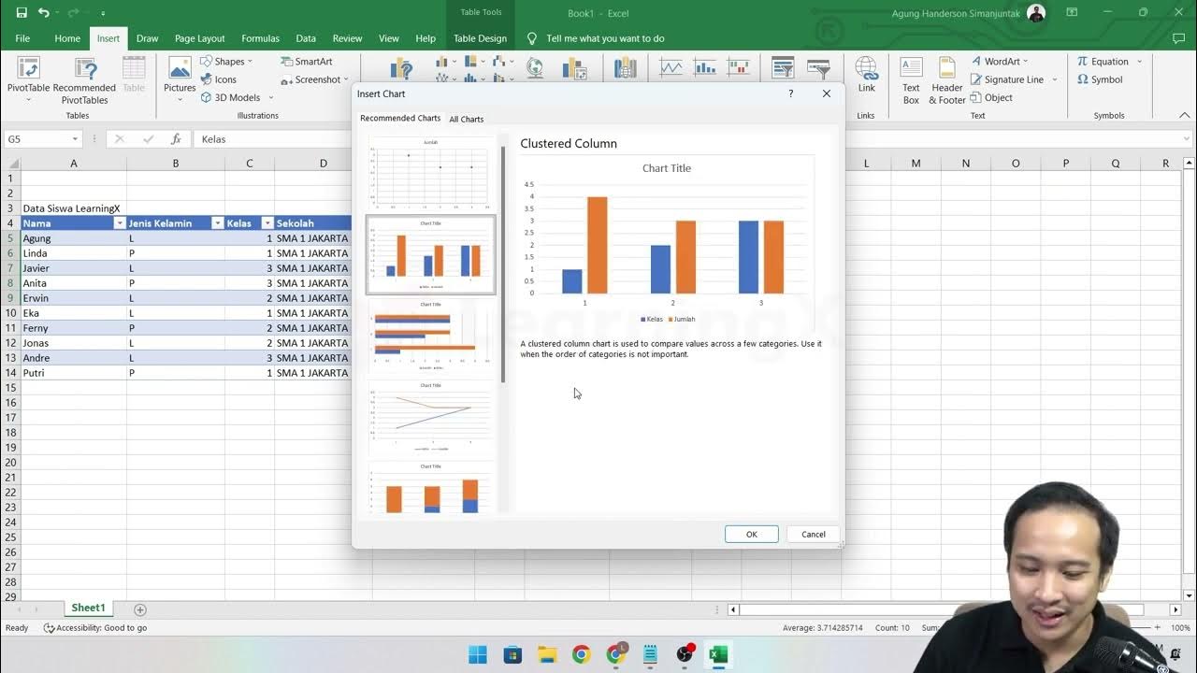Open the PivotTable tool
This screenshot has width=1197, height=673.
point(29,79)
